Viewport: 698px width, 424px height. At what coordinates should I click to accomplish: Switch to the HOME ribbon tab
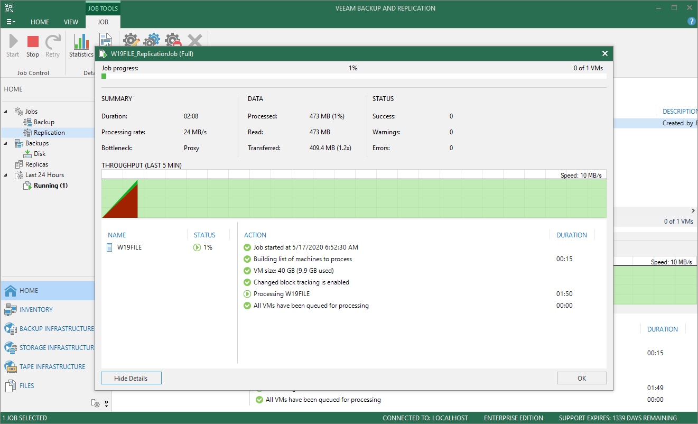tap(40, 22)
